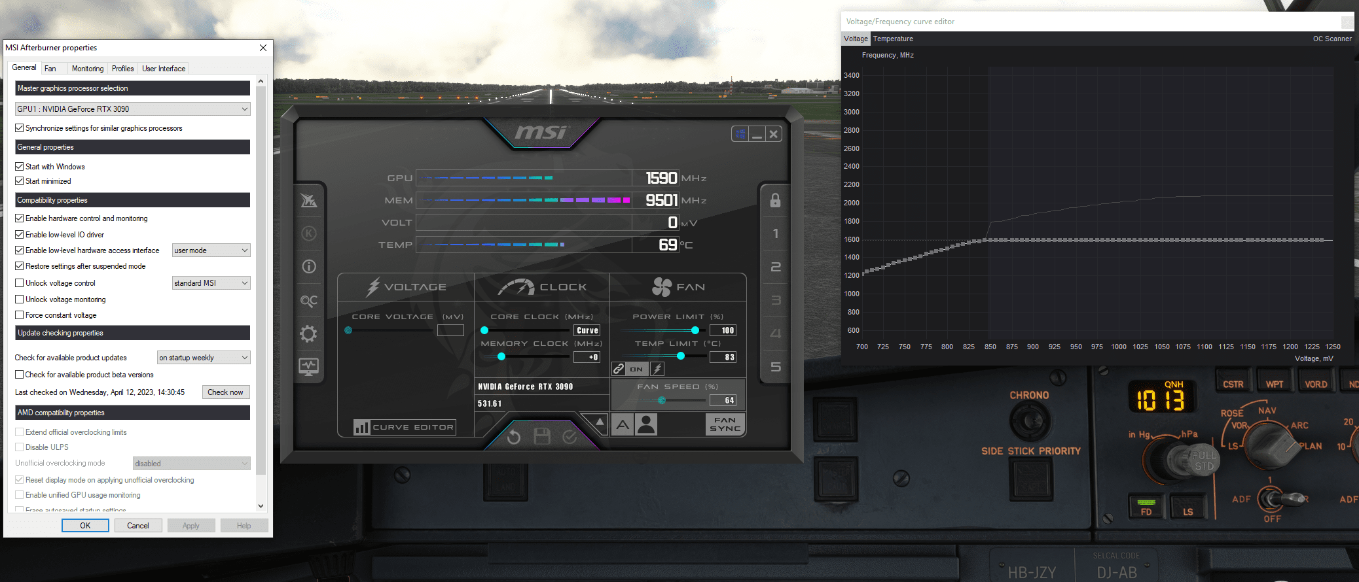Click the Power Limit slider handle
The height and width of the screenshot is (582, 1359).
pyautogui.click(x=695, y=330)
